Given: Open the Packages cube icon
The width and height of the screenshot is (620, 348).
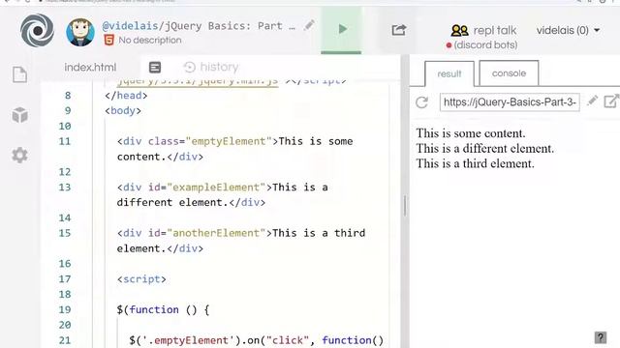Looking at the screenshot, I should coord(19,115).
